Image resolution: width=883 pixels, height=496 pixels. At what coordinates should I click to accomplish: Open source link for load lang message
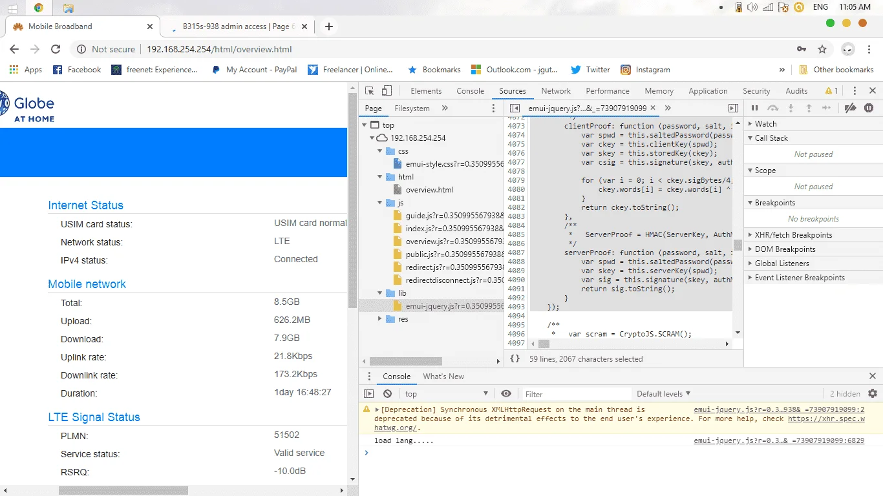(x=779, y=440)
